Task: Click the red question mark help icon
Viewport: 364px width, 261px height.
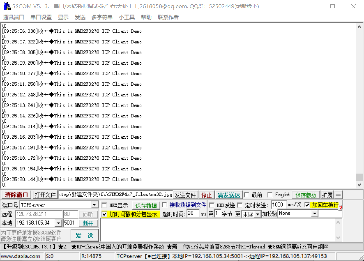Action: pos(341,208)
